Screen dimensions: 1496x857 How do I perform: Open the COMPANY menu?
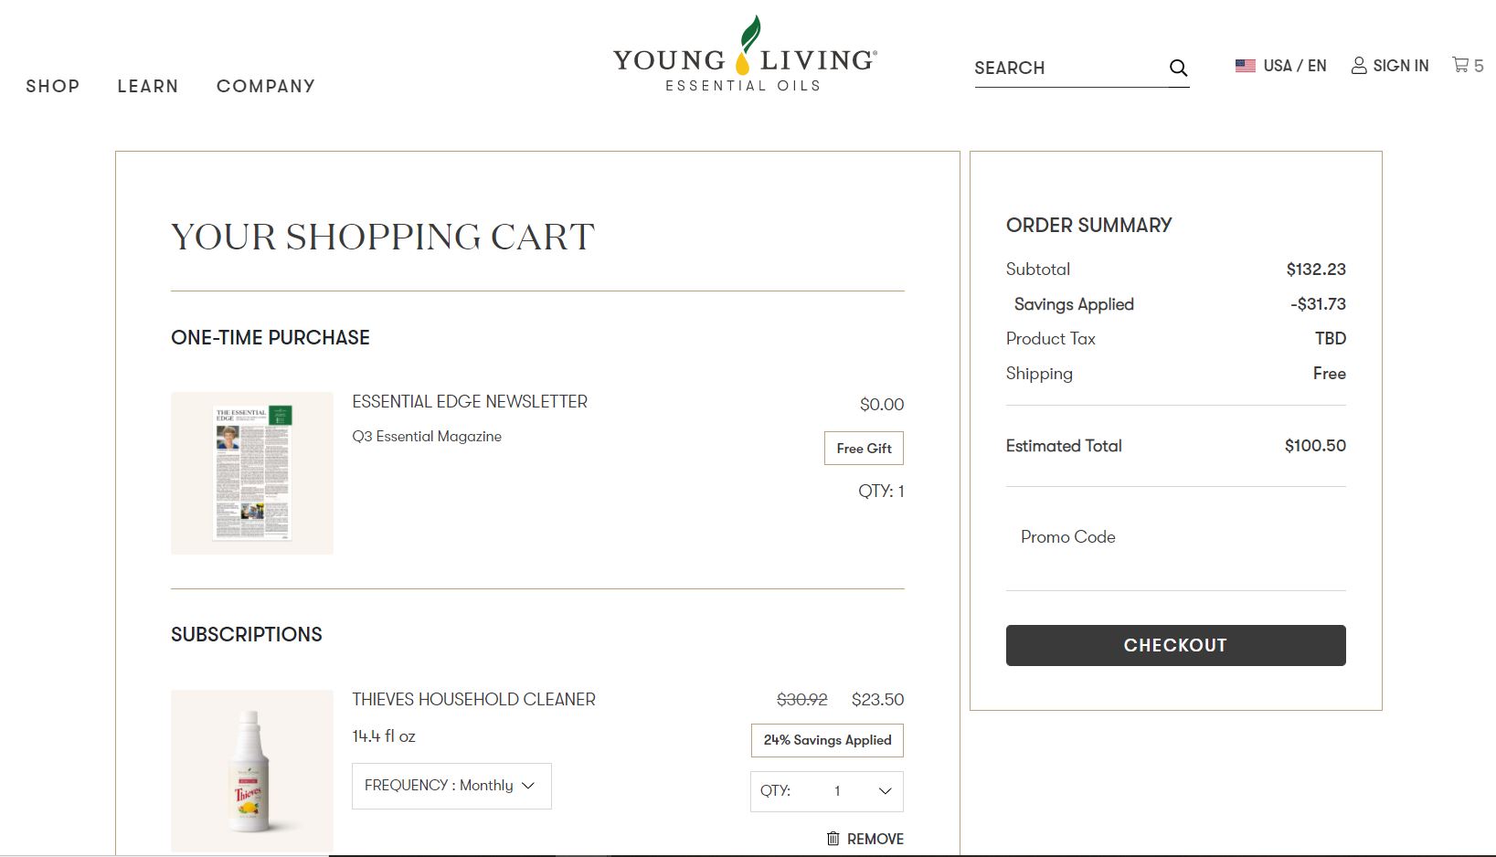pyautogui.click(x=265, y=86)
